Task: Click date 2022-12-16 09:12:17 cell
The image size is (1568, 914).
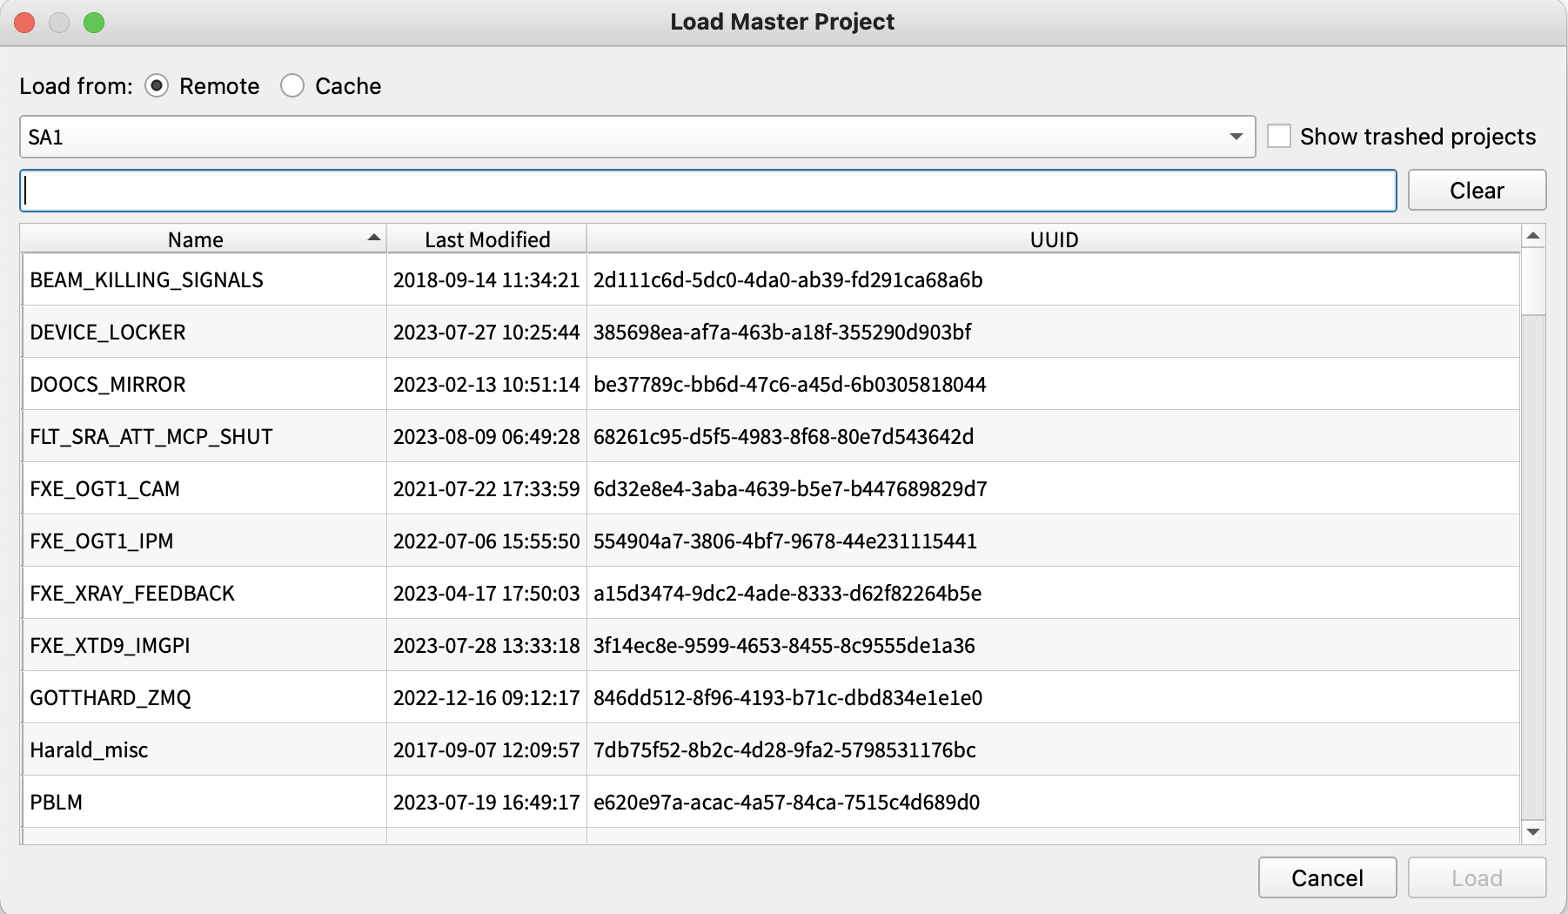Action: coord(486,697)
